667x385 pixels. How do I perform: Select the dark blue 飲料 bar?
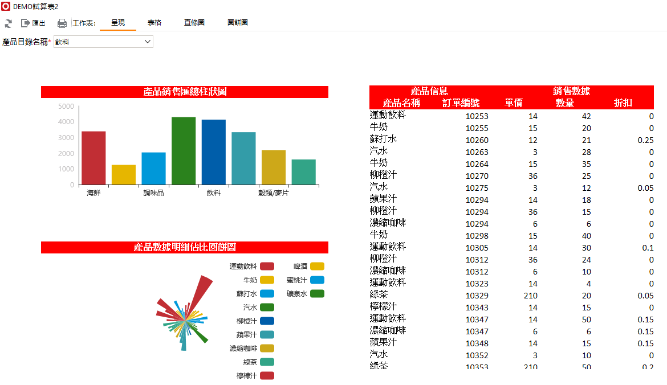[x=213, y=152]
